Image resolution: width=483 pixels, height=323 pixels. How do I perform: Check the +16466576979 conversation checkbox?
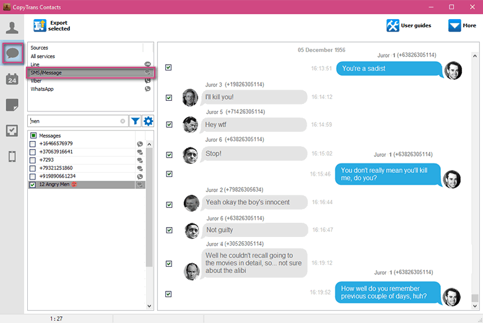click(x=33, y=144)
